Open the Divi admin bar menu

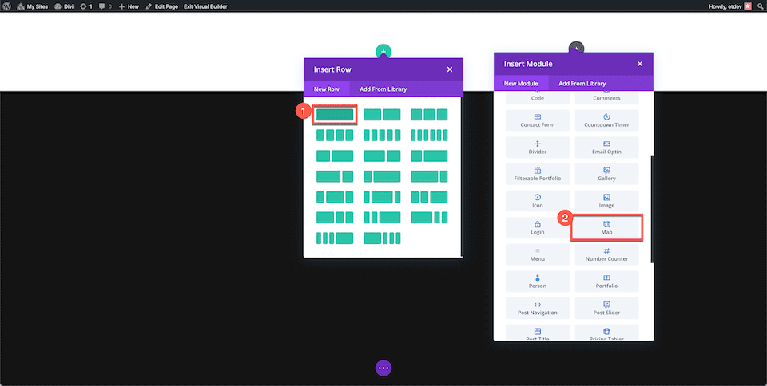coord(64,7)
